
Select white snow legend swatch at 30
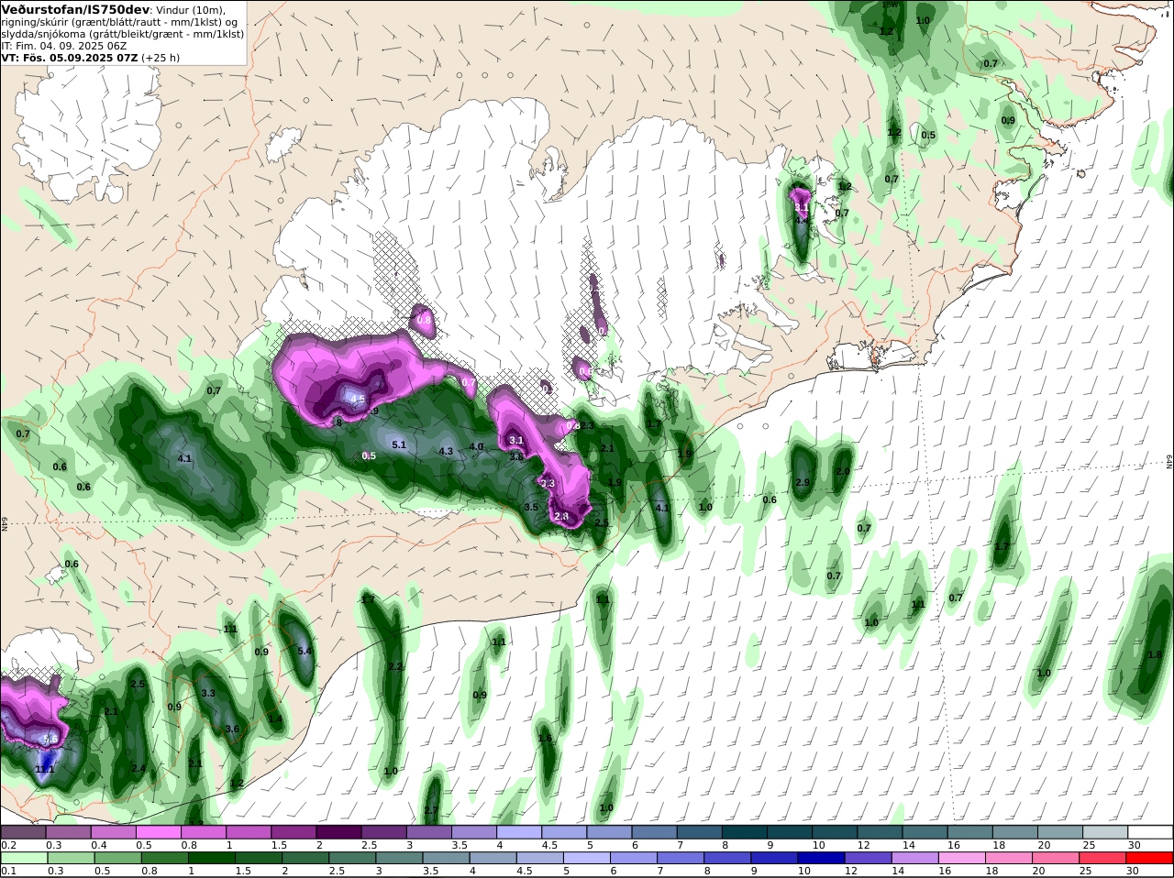(1150, 832)
